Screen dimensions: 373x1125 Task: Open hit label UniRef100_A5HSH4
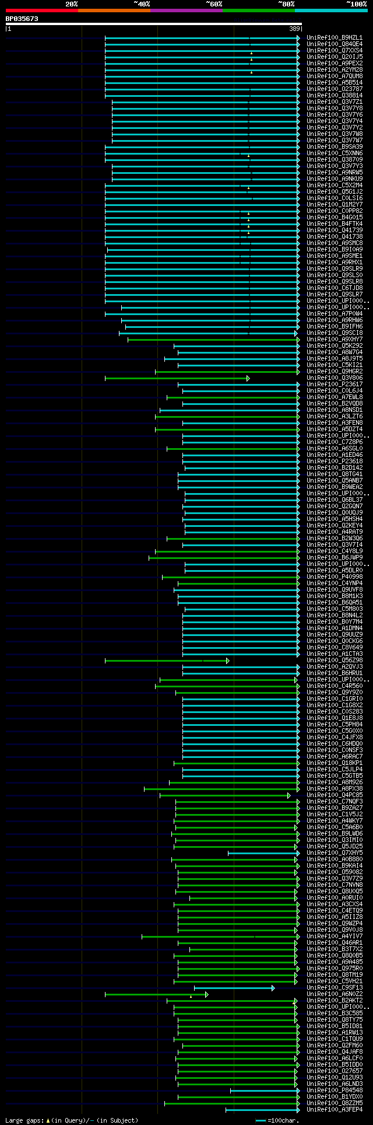335,519
